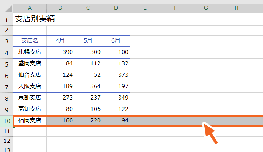The height and width of the screenshot is (152, 263).
Task: Click the title cell 支店別実績
Action: pos(35,19)
